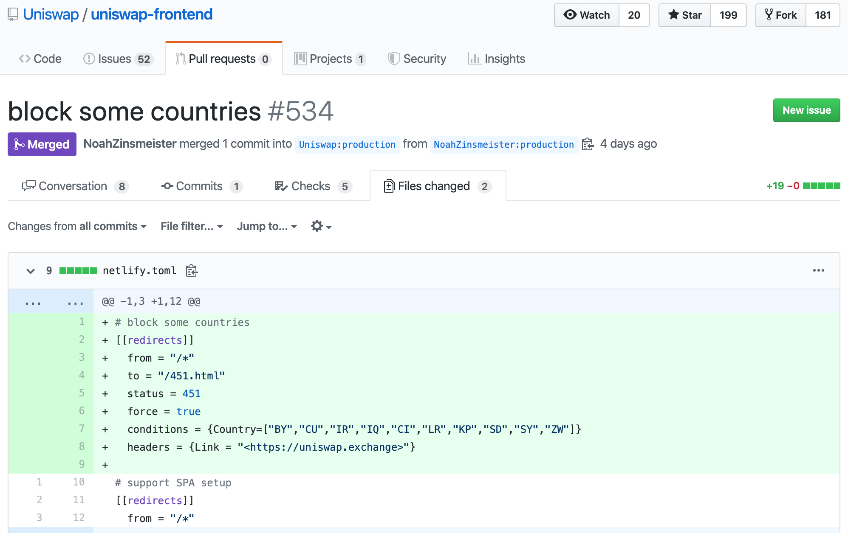The height and width of the screenshot is (533, 848).
Task: Click the New issue button
Action: [x=806, y=110]
